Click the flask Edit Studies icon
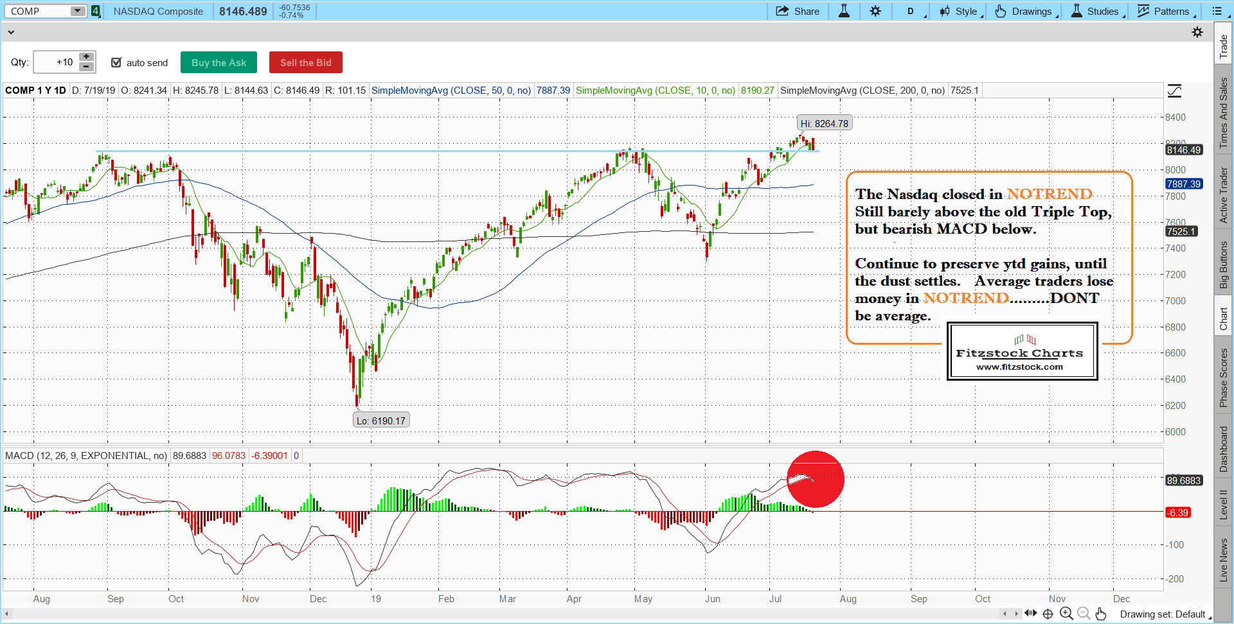The height and width of the screenshot is (624, 1234). click(844, 11)
